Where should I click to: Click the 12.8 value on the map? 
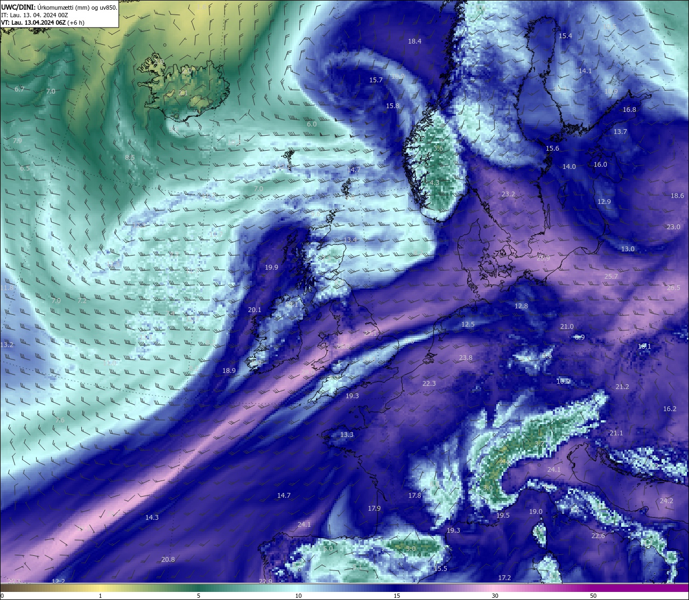(x=521, y=306)
